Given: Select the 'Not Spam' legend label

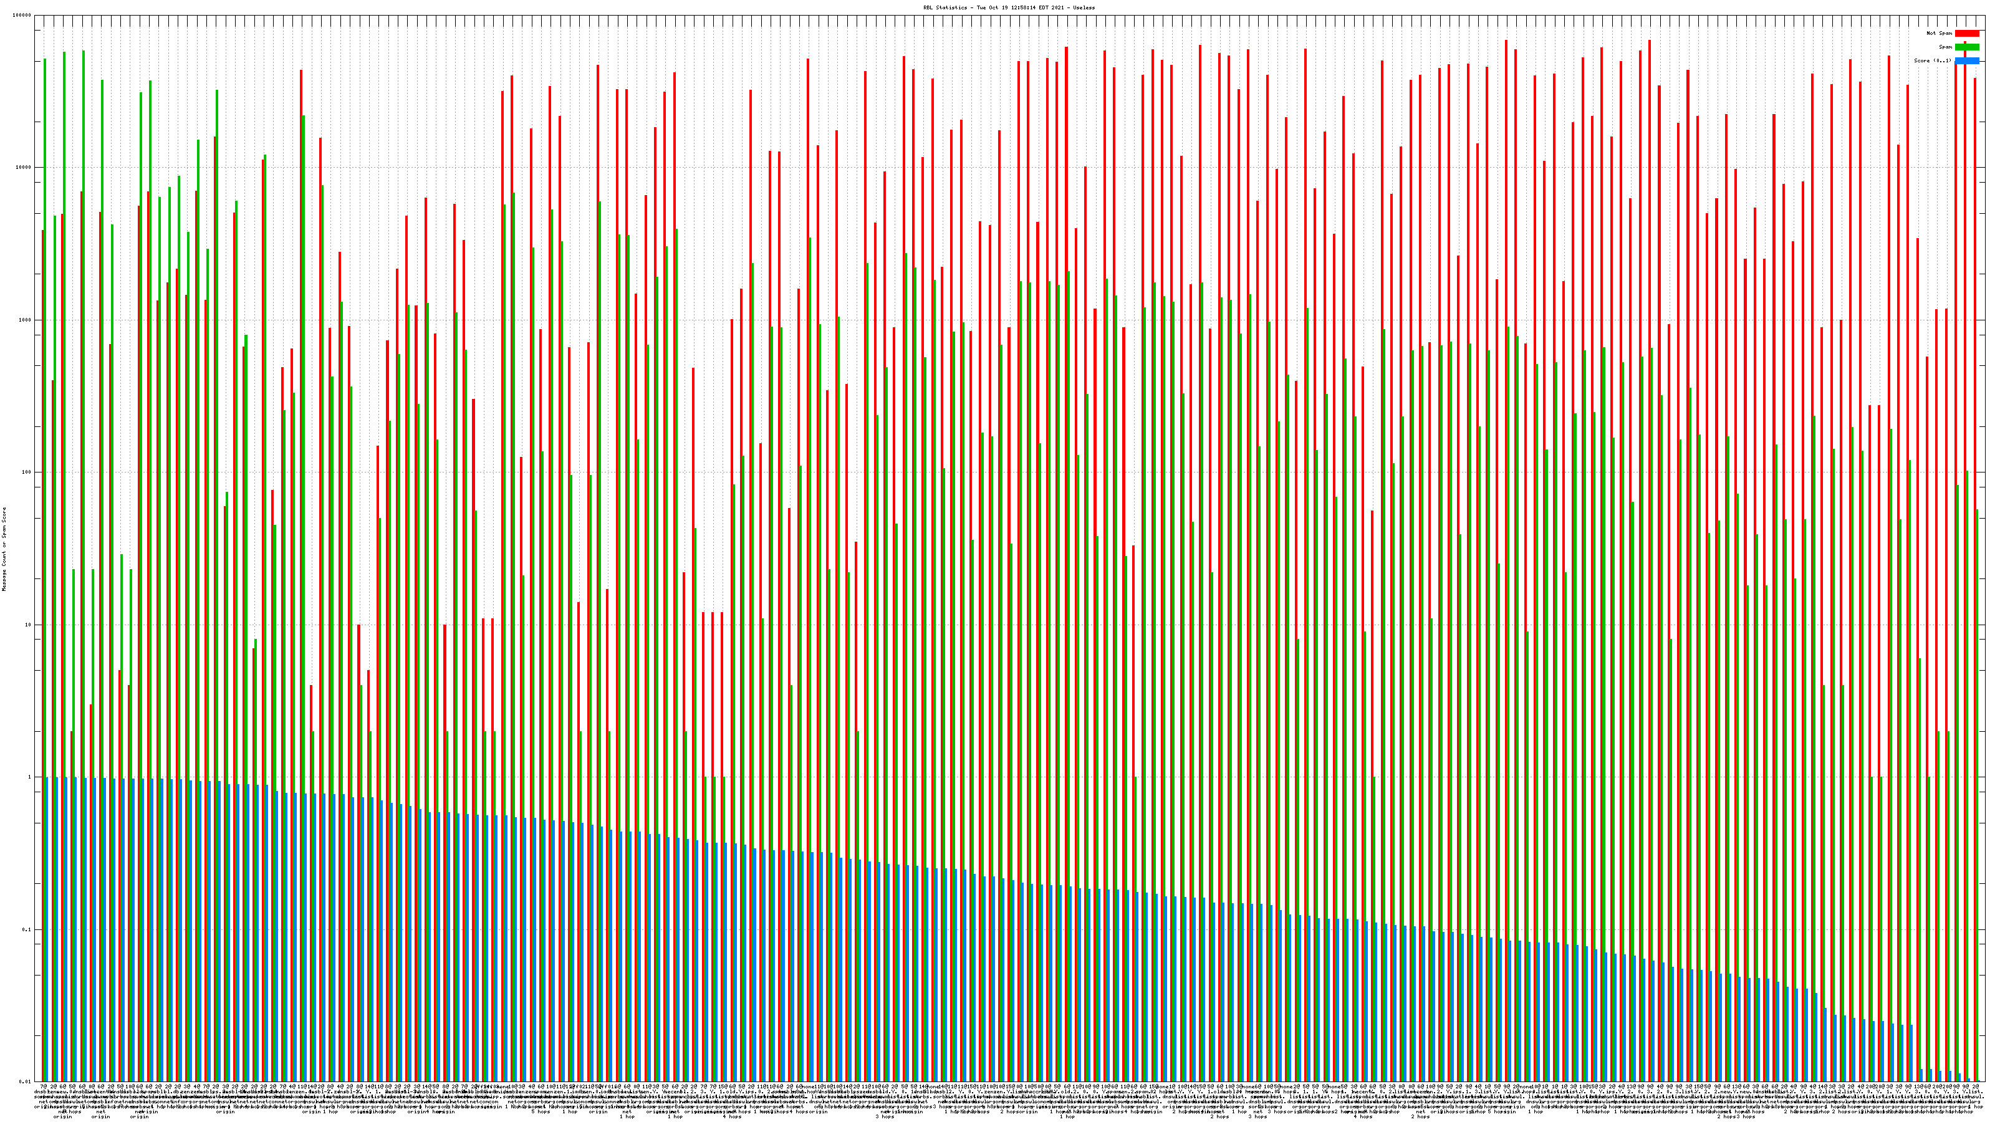Looking at the screenshot, I should click(x=1940, y=33).
